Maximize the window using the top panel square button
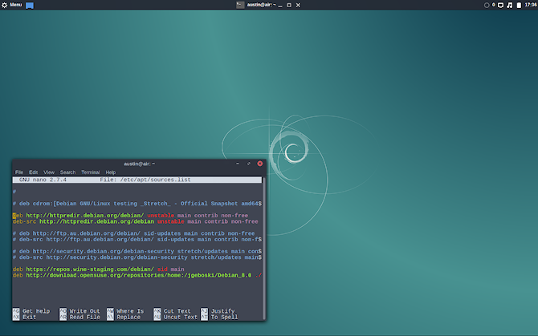The height and width of the screenshot is (336, 538). (x=289, y=5)
